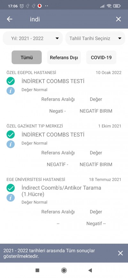
Task: Select the Tümü filter tab
Action: pos(27,57)
